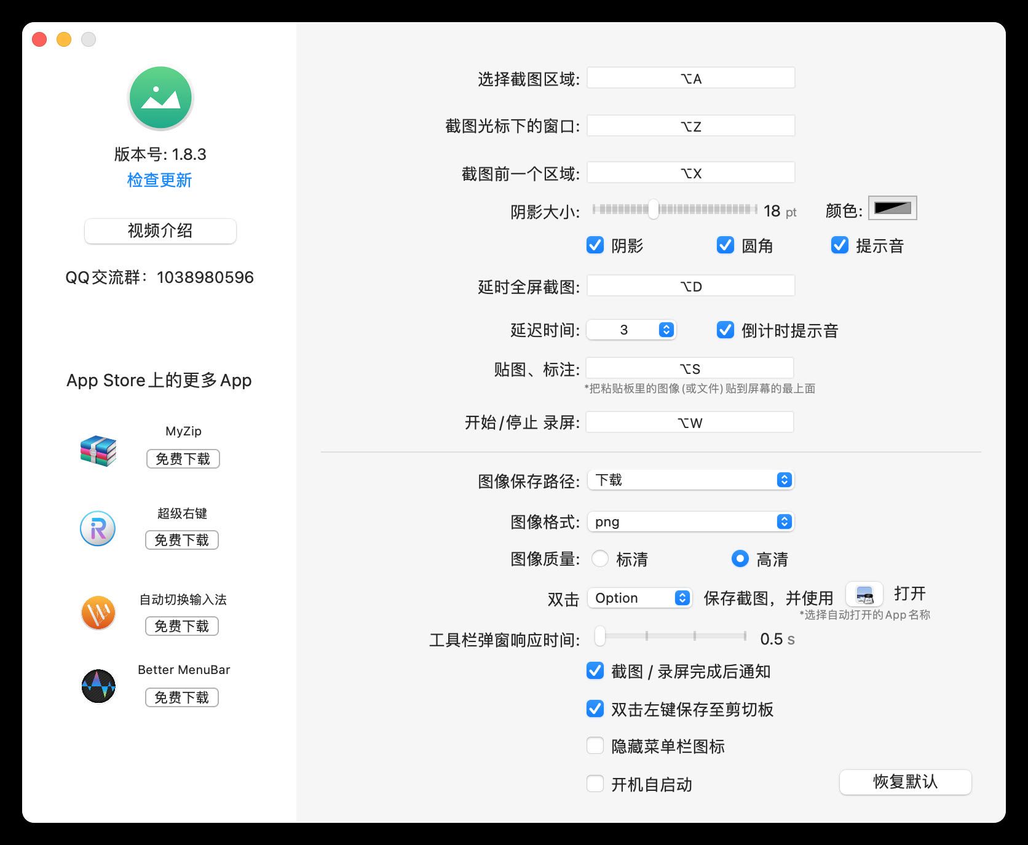1028x845 pixels.
Task: Click the 恢复默认 button
Action: click(906, 782)
